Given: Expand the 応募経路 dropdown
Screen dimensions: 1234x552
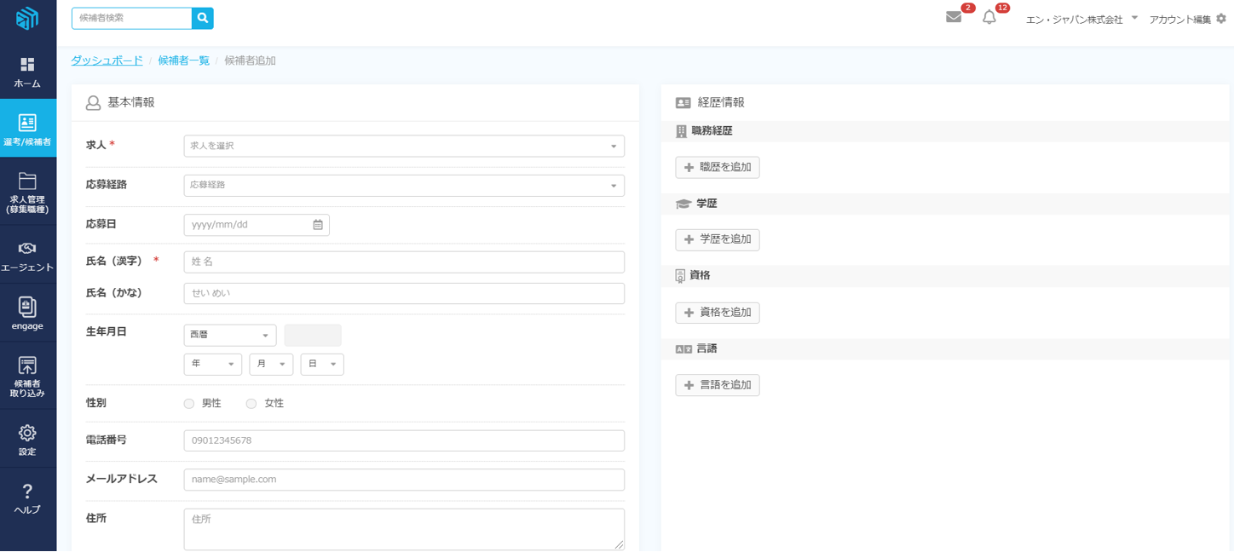Looking at the screenshot, I should pyautogui.click(x=404, y=185).
